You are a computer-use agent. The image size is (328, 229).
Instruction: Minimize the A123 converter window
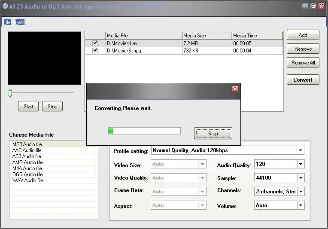(x=305, y=6)
